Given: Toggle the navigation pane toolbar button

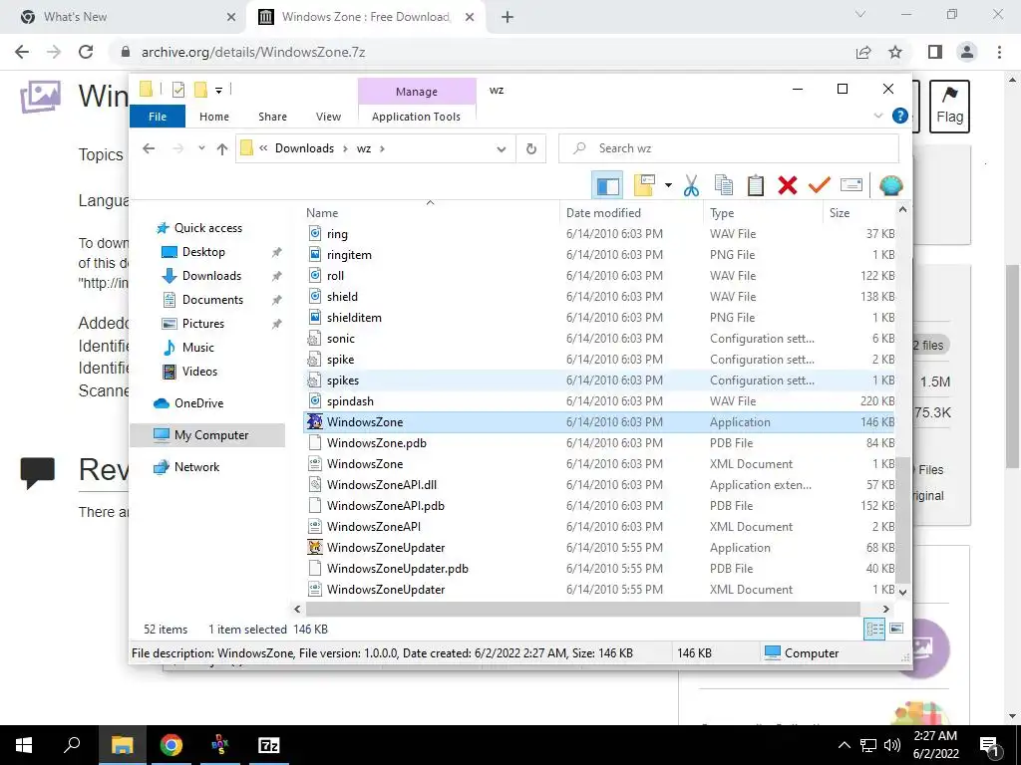Looking at the screenshot, I should [x=607, y=185].
